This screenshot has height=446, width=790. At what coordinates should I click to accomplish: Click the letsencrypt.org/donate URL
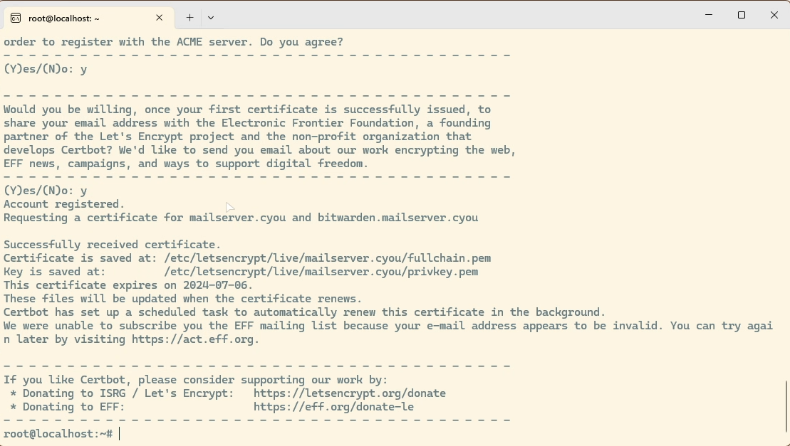[x=350, y=393]
